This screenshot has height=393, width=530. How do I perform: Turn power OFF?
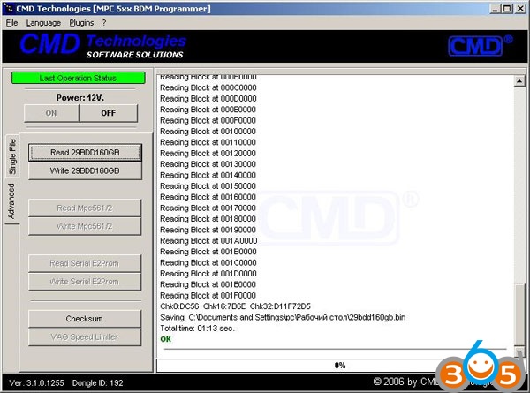point(108,113)
